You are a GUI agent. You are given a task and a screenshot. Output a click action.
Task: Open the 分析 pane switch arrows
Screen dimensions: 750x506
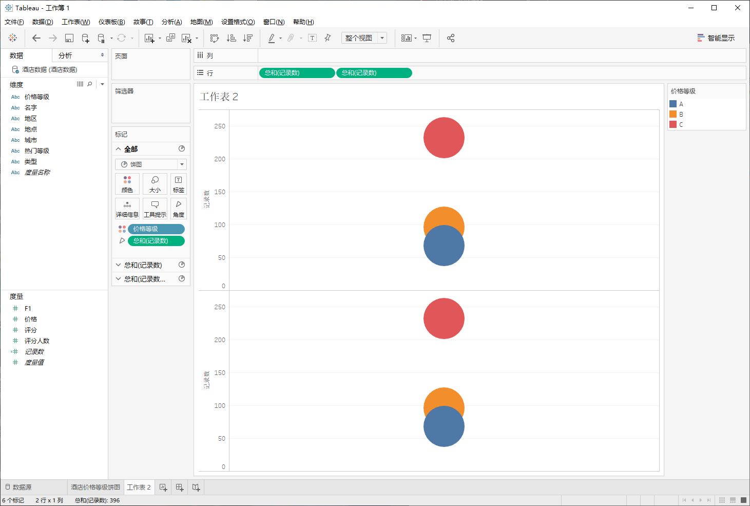(102, 55)
